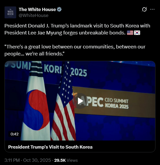The width and height of the screenshot is (160, 165).
Task: Open The White House profile avatar
Action: [x=10, y=12]
